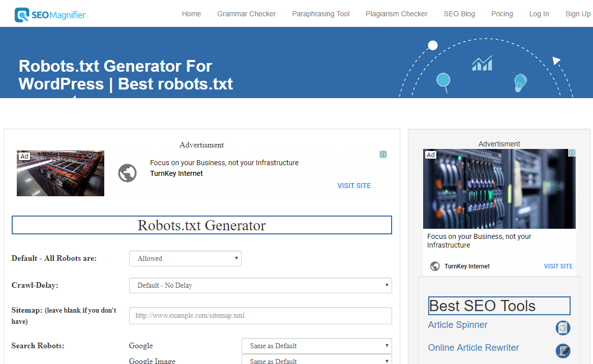Open the 'Default - All Robots are' dropdown
The height and width of the screenshot is (364, 593).
[185, 258]
